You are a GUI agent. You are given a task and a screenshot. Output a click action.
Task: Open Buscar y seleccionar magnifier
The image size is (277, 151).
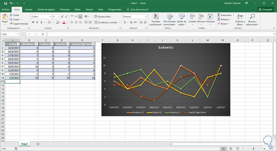[x=252, y=20]
